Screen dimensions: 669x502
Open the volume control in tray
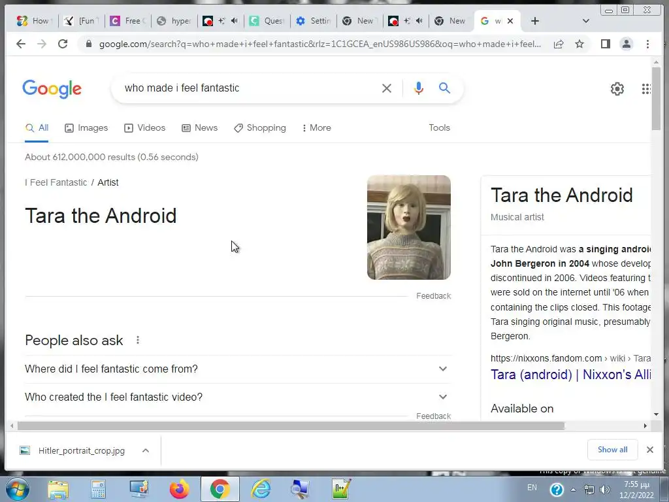tap(605, 490)
